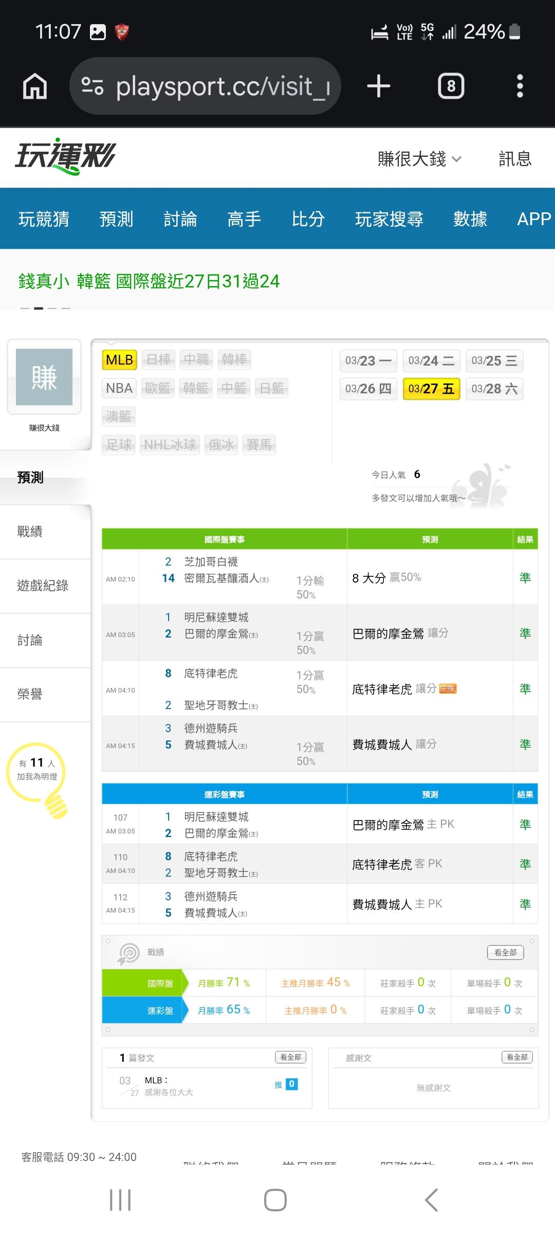The height and width of the screenshot is (1234, 555).
Task: Open the tab switcher showing 8 tabs
Action: coord(451,86)
